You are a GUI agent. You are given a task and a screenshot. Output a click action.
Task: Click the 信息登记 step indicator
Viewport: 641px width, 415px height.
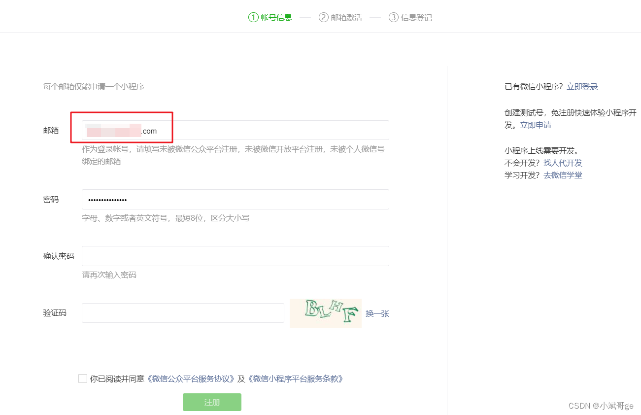coord(415,17)
